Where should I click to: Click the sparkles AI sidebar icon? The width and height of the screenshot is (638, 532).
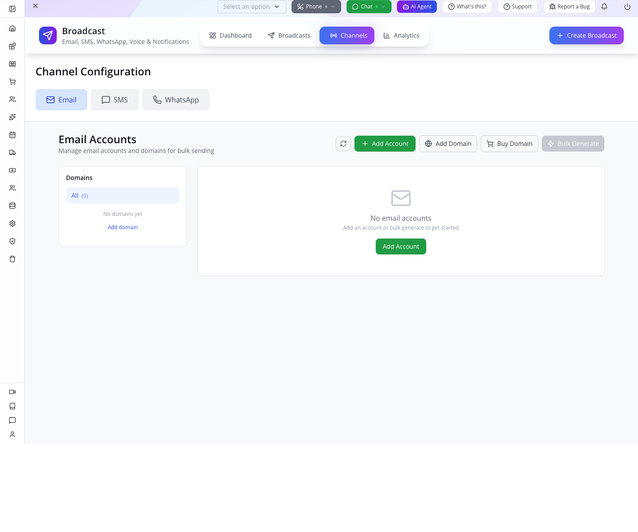coord(12,117)
